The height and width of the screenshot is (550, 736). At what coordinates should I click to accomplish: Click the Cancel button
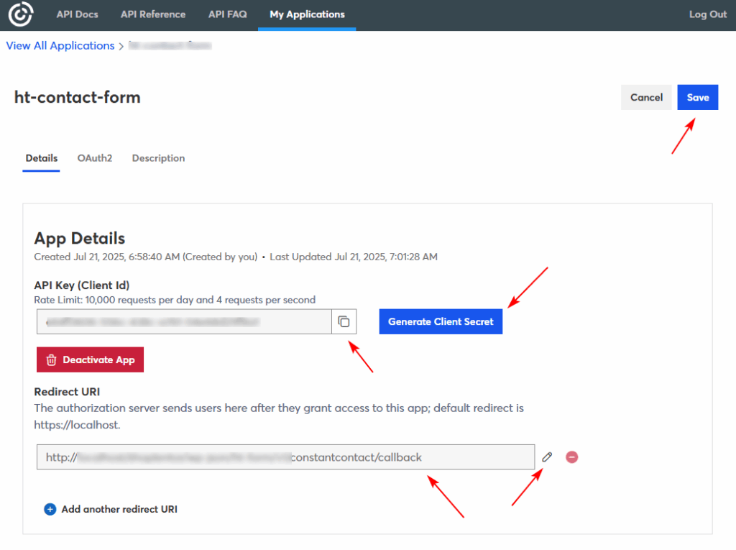(646, 98)
